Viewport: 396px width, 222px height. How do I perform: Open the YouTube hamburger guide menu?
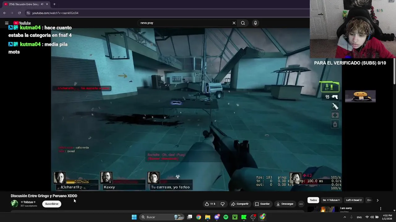(6, 23)
